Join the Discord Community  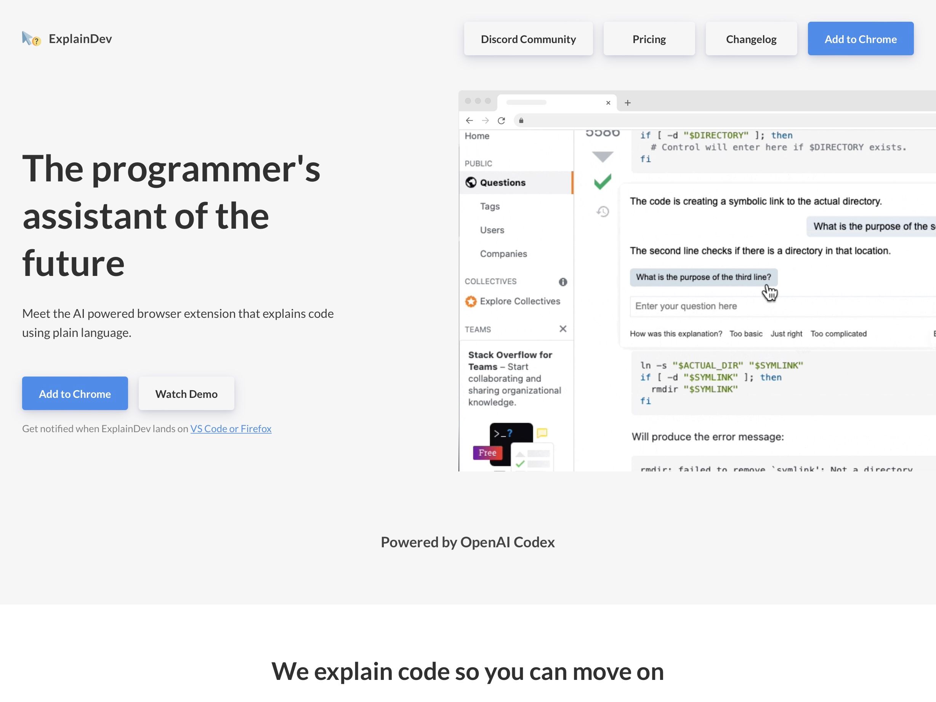coord(528,38)
